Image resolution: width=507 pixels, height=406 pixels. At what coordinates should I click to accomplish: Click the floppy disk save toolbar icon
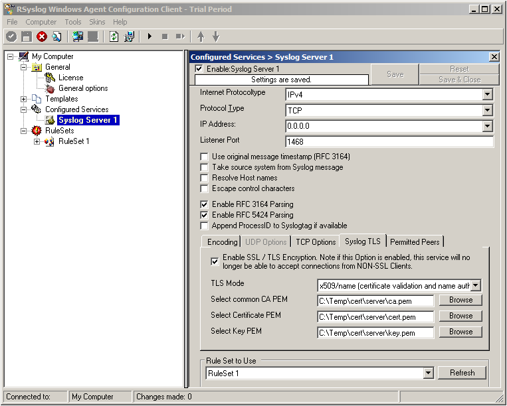27,36
